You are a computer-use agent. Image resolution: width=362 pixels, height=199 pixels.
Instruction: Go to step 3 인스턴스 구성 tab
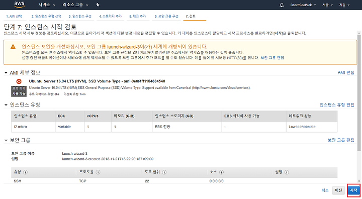click(x=80, y=17)
